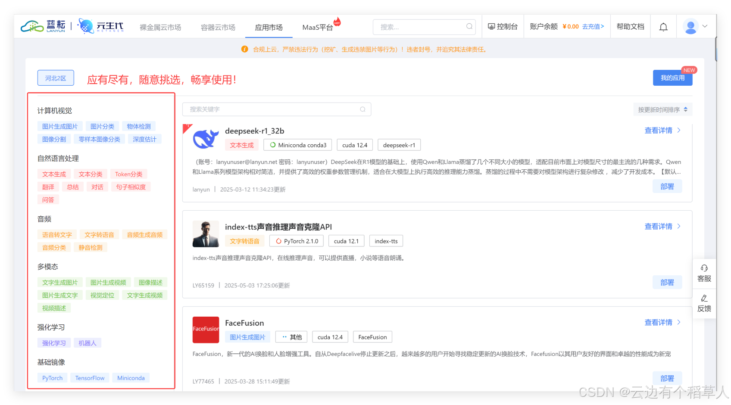Screen dimensions: 731x405
Task: Click the arrow beside FaceFusion 查看详情
Action: (679, 322)
